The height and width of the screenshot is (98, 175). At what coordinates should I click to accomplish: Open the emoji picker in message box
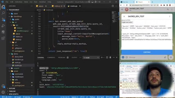pos(127,57)
